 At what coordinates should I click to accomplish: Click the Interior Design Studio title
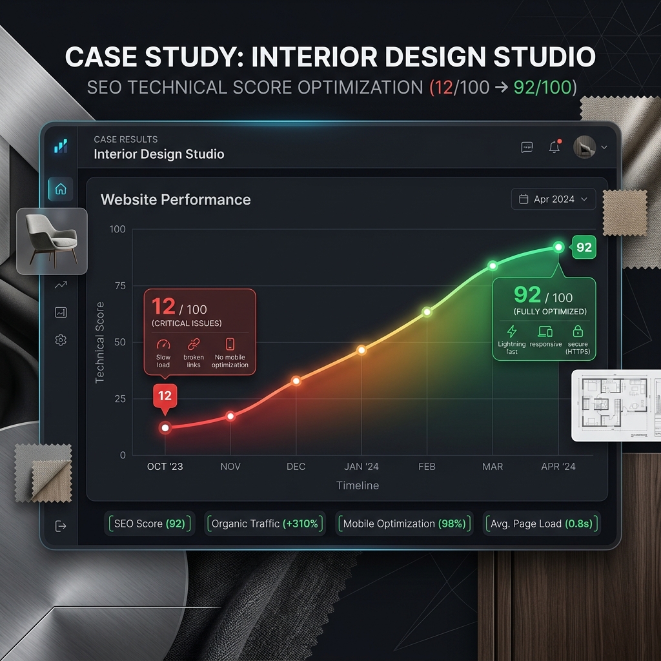(159, 154)
